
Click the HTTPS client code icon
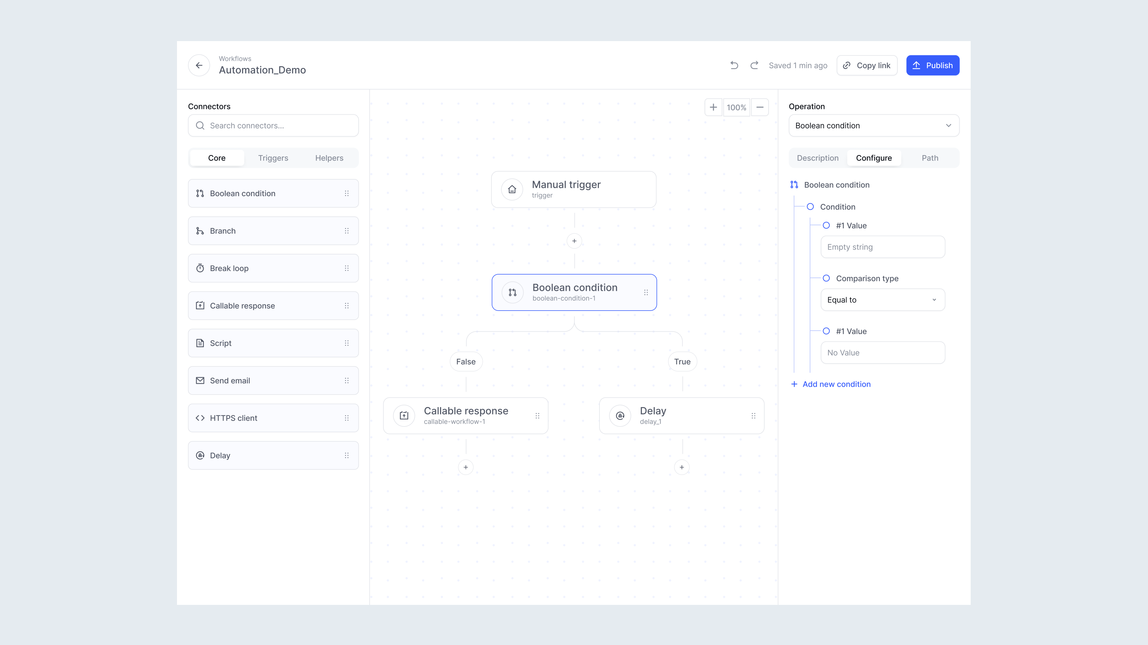[200, 418]
